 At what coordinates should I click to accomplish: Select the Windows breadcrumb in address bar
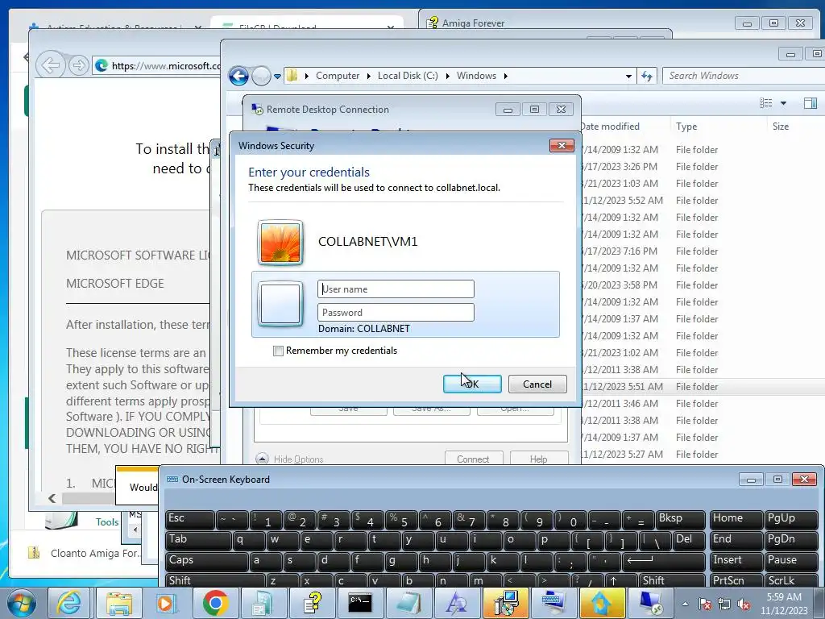476,76
